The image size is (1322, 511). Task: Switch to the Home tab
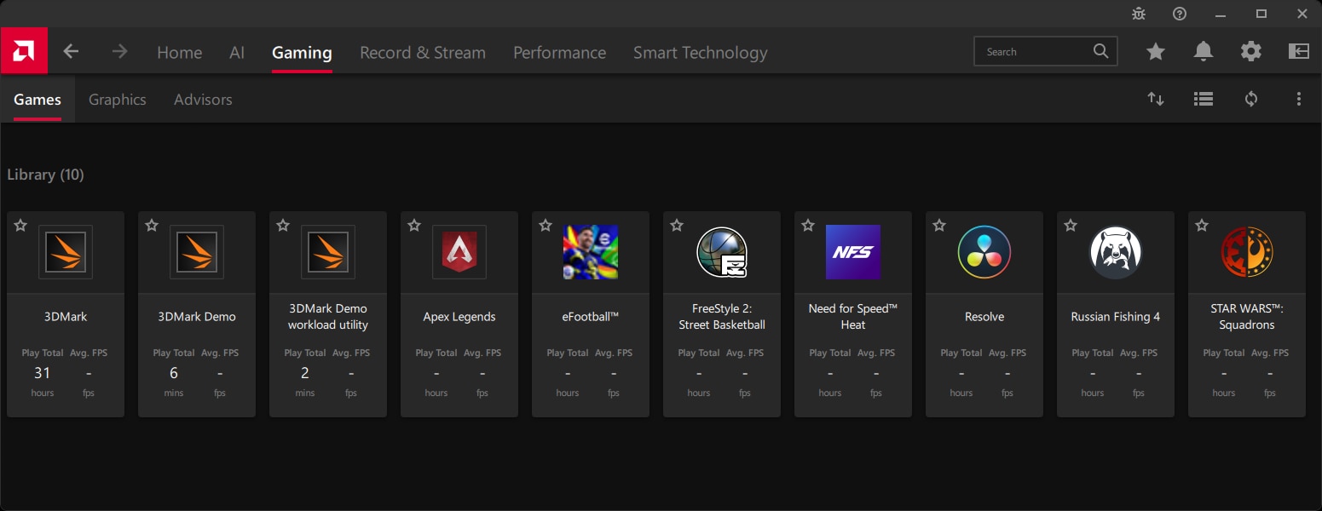(x=180, y=53)
